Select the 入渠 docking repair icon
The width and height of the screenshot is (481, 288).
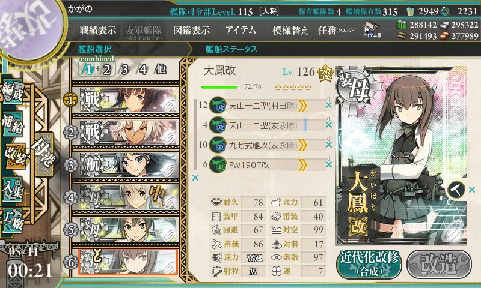(13, 190)
